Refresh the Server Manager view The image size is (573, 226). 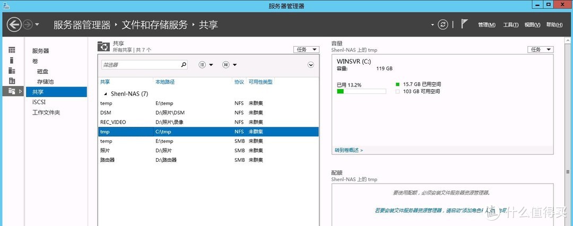click(x=443, y=24)
